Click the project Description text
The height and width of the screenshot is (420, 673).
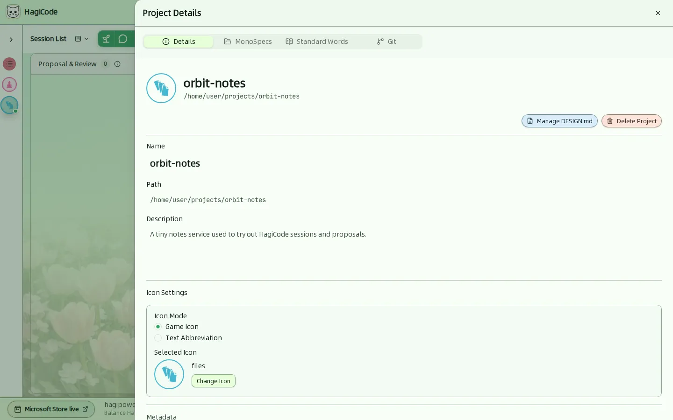pos(258,234)
